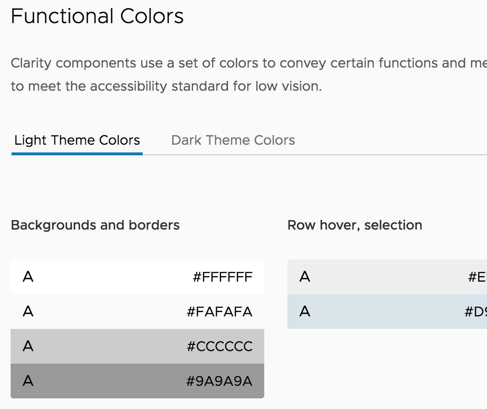Click the Row hover, selection heading
This screenshot has height=409, width=487.
pos(354,225)
